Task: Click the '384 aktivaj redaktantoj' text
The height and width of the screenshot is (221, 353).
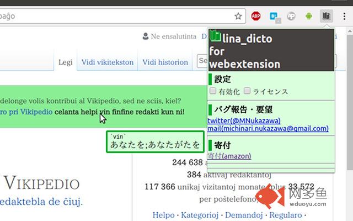Action: click(x=229, y=175)
